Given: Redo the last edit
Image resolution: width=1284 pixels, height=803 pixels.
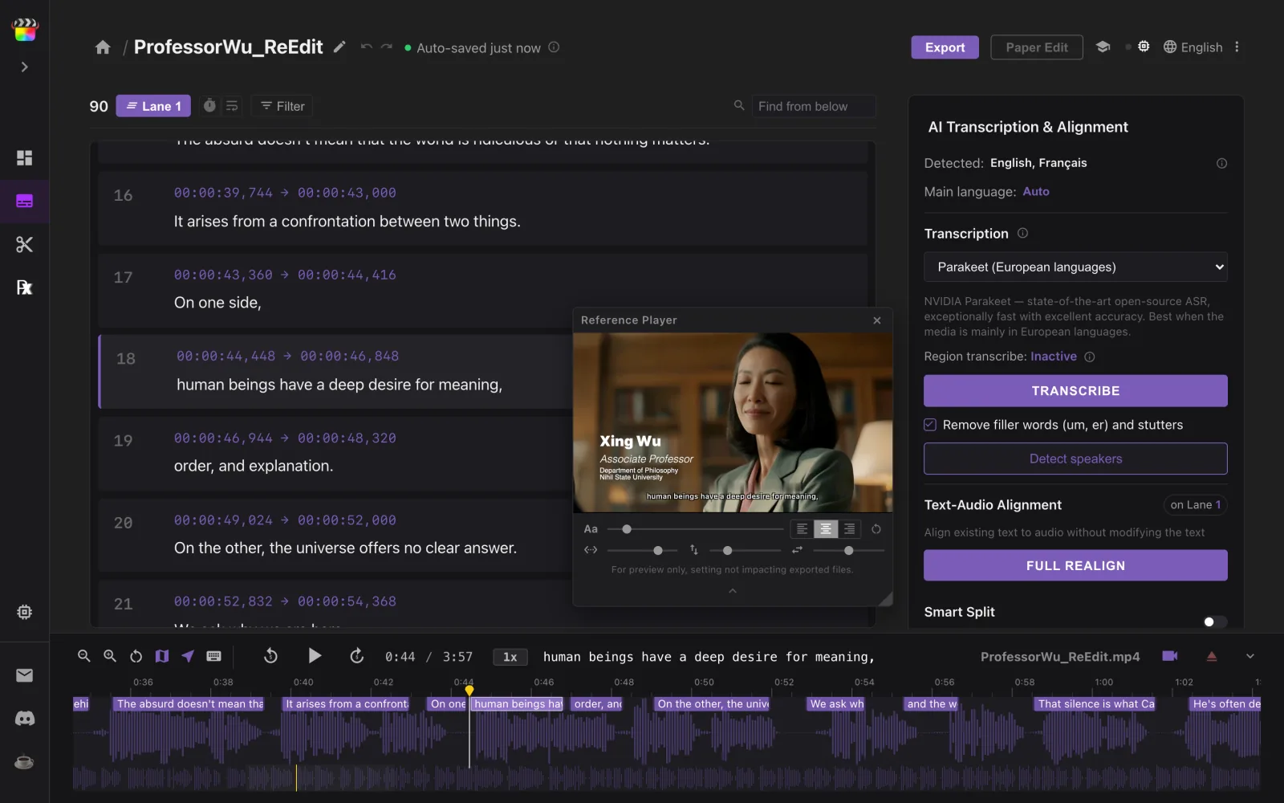Looking at the screenshot, I should [x=386, y=47].
